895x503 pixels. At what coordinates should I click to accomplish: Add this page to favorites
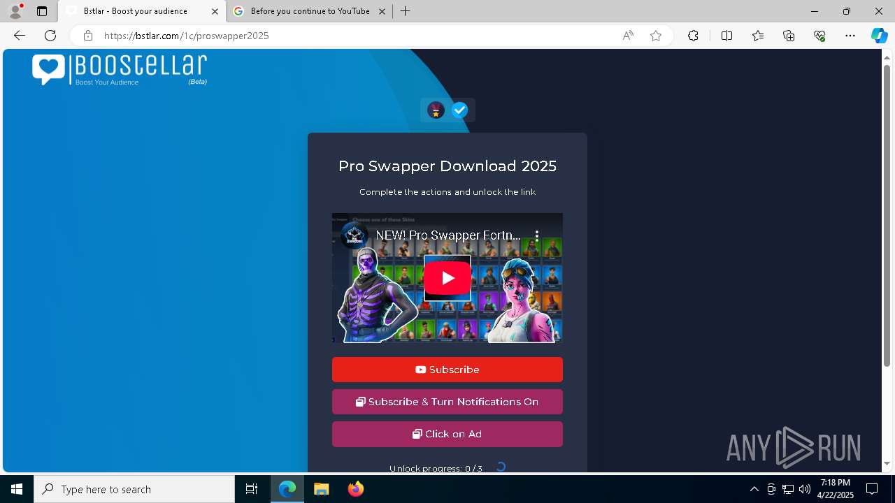coord(656,36)
